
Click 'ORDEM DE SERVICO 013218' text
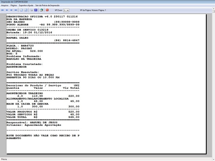(x=27, y=30)
